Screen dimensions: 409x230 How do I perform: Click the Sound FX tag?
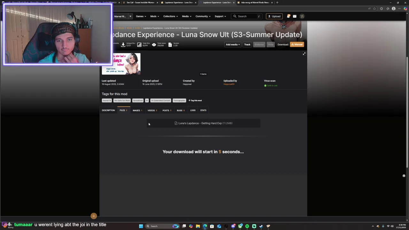coord(107,101)
